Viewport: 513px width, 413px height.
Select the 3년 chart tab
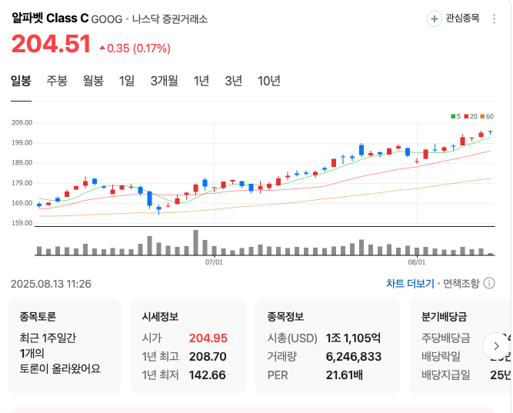tap(233, 81)
